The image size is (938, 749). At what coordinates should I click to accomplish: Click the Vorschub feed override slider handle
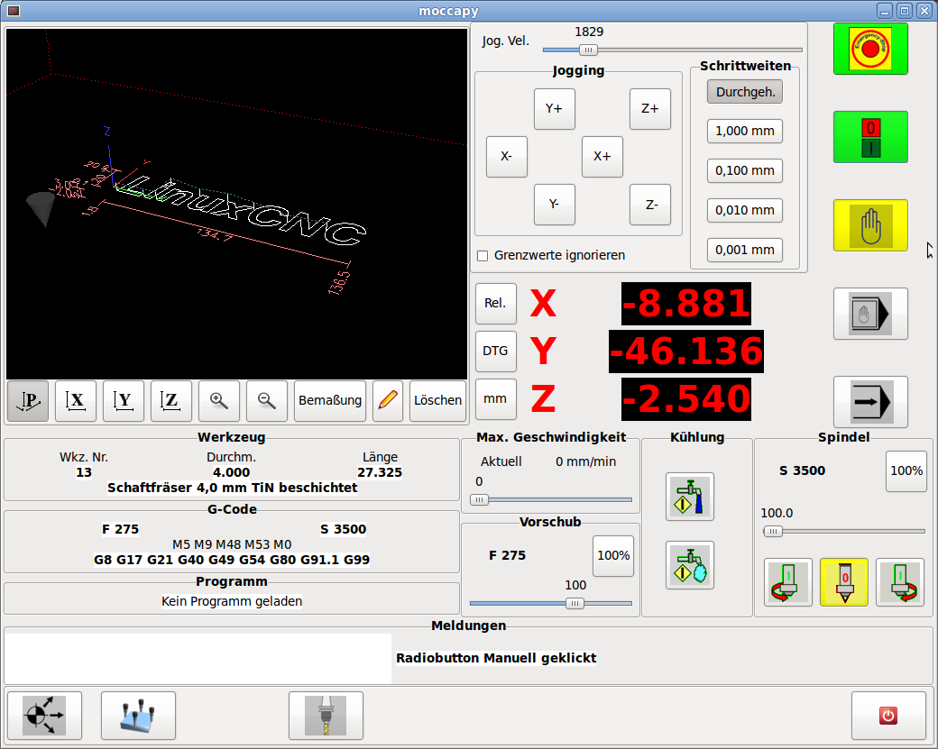click(x=575, y=604)
